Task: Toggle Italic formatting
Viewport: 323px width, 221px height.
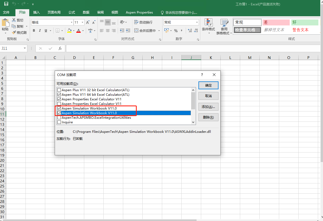Action: pos(40,31)
